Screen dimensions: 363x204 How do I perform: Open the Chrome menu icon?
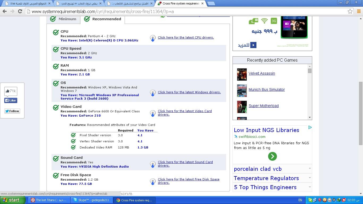(x=358, y=11)
